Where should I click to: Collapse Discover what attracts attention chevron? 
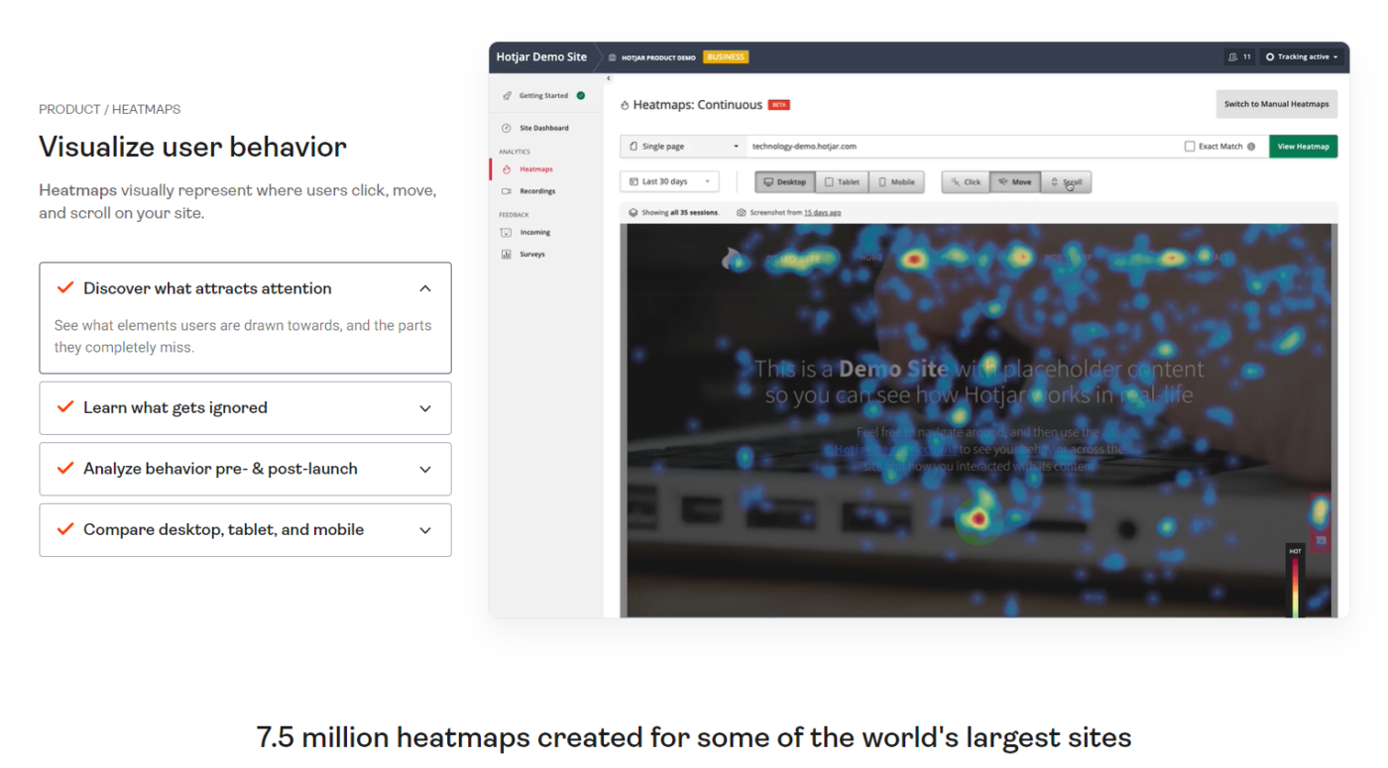click(x=425, y=288)
